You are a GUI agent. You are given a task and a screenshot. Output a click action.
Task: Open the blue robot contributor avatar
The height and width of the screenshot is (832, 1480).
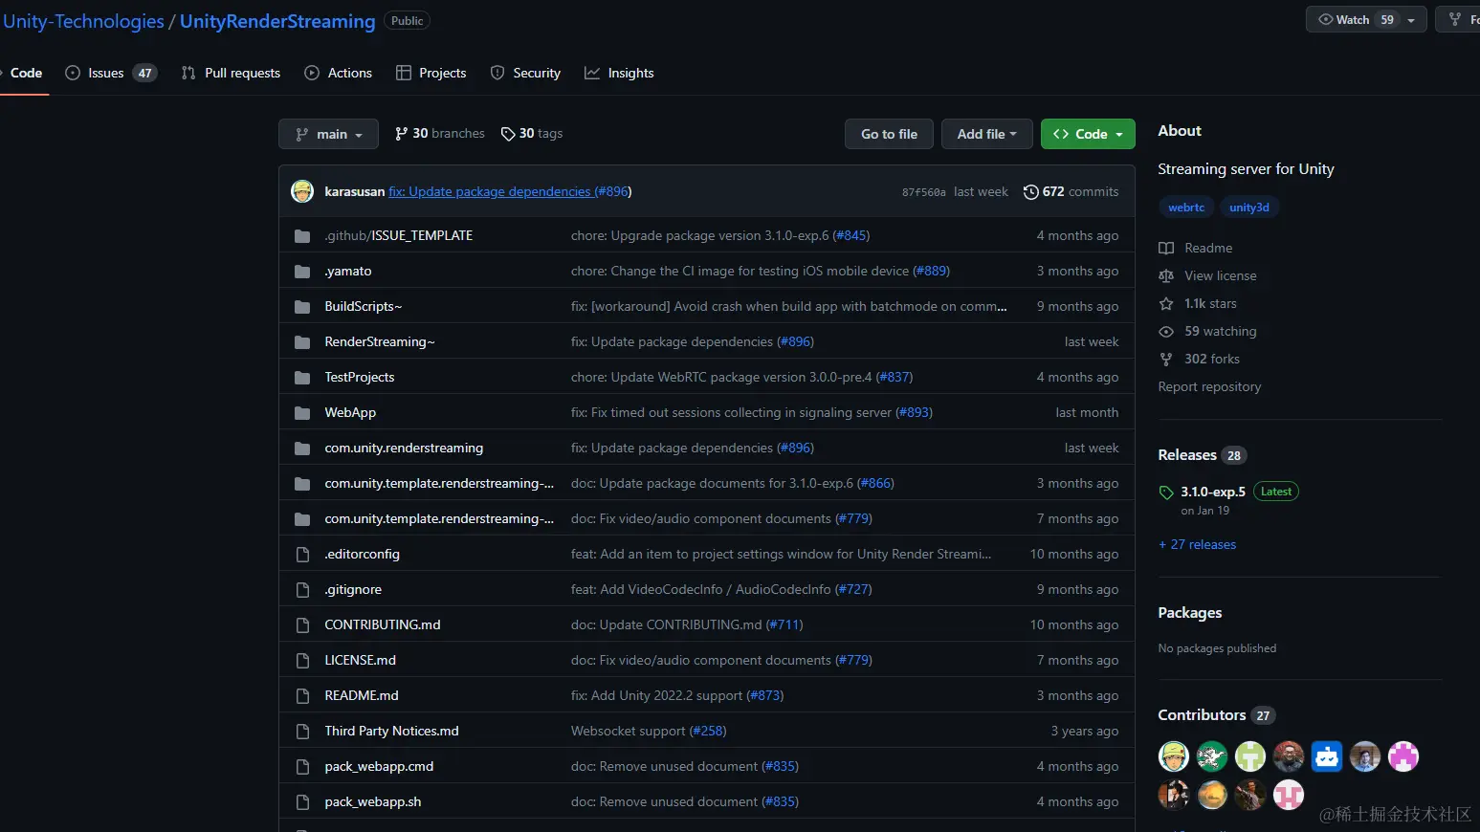coord(1327,756)
